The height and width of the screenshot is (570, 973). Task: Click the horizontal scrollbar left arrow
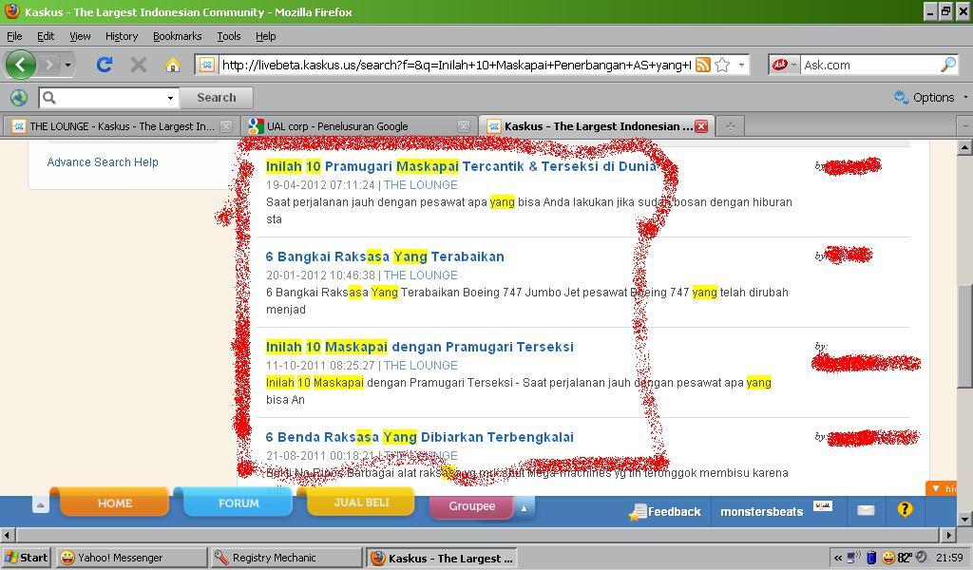coord(7,534)
